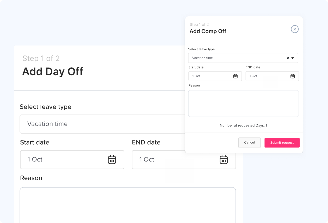Close the Add Comp Off dialog
The height and width of the screenshot is (223, 328).
(x=295, y=29)
